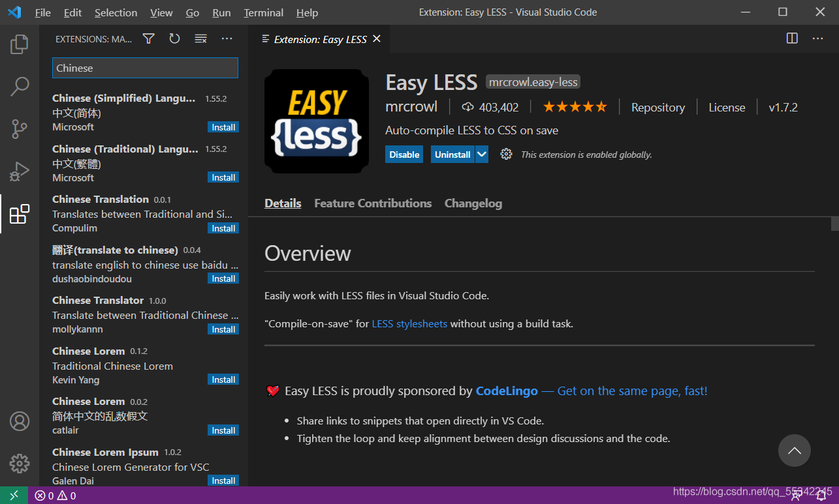
Task: Install Chinese Lorem by catlair
Action: click(223, 430)
